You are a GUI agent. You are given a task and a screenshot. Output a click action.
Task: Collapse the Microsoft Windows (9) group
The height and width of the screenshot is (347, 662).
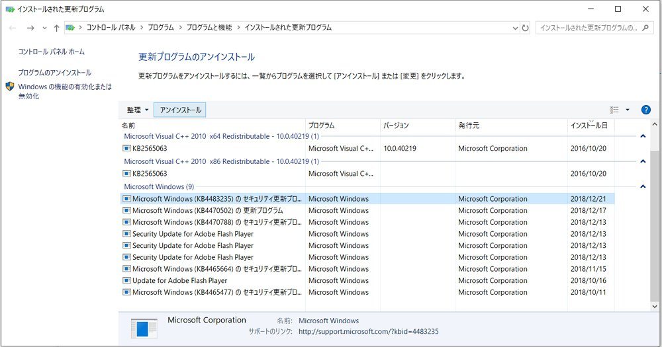[x=643, y=186]
